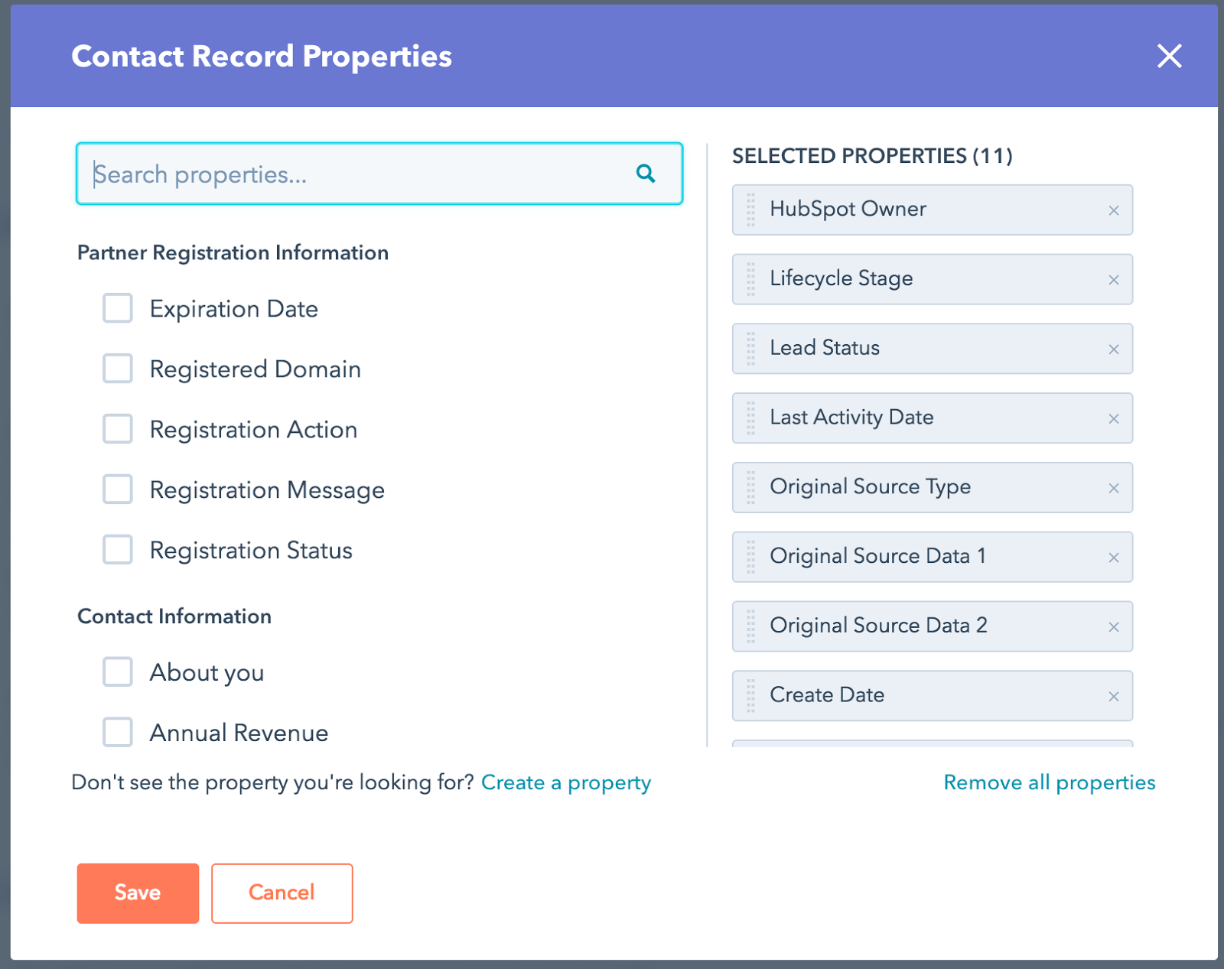Focus the Search properties input field
The height and width of the screenshot is (969, 1224).
click(379, 174)
